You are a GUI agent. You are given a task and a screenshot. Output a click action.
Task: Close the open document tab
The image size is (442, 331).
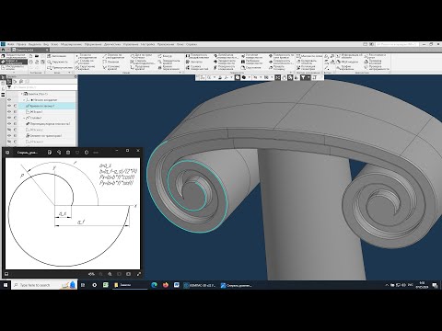(47, 50)
